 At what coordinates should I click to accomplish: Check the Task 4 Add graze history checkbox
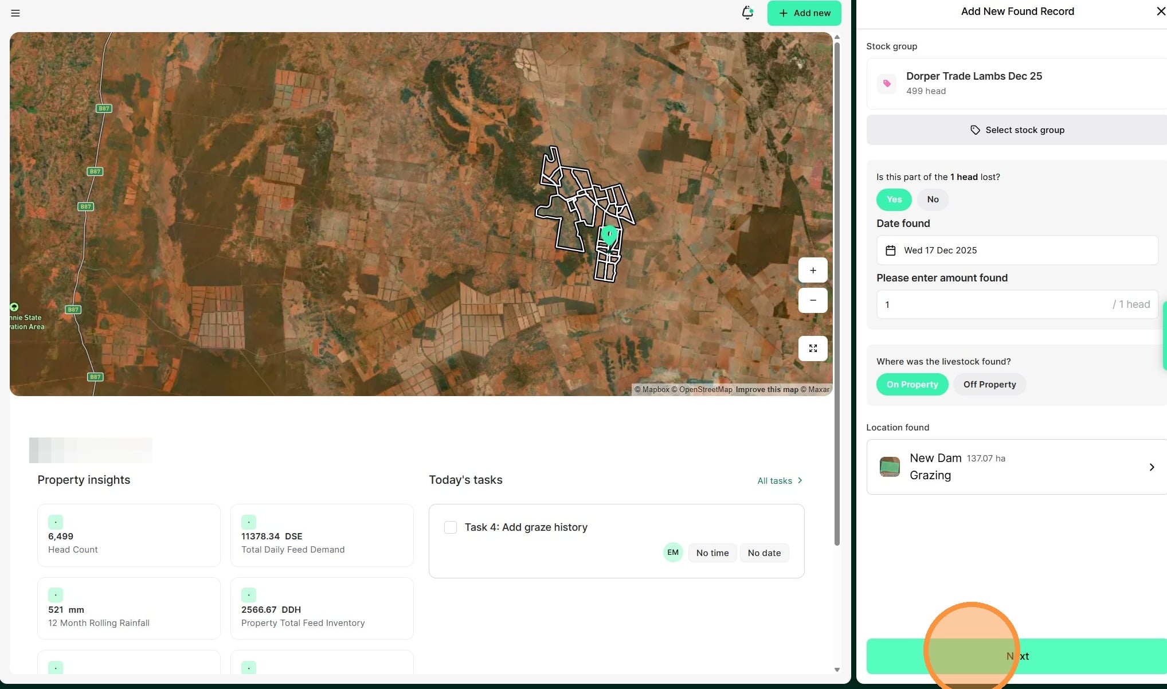(x=451, y=527)
